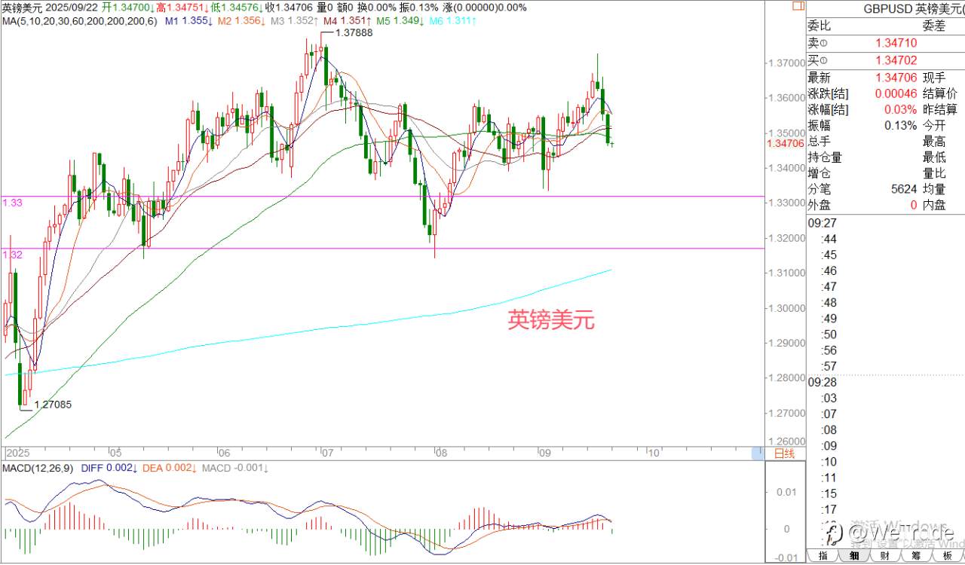The width and height of the screenshot is (965, 565).
Task: Click the DEA 0.002 value label
Action: click(170, 468)
